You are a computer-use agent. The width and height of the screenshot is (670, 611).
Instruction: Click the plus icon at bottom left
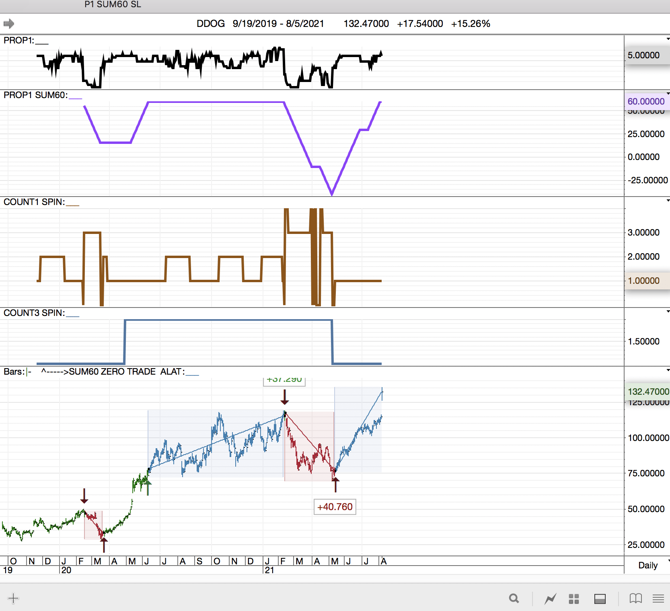(x=13, y=598)
